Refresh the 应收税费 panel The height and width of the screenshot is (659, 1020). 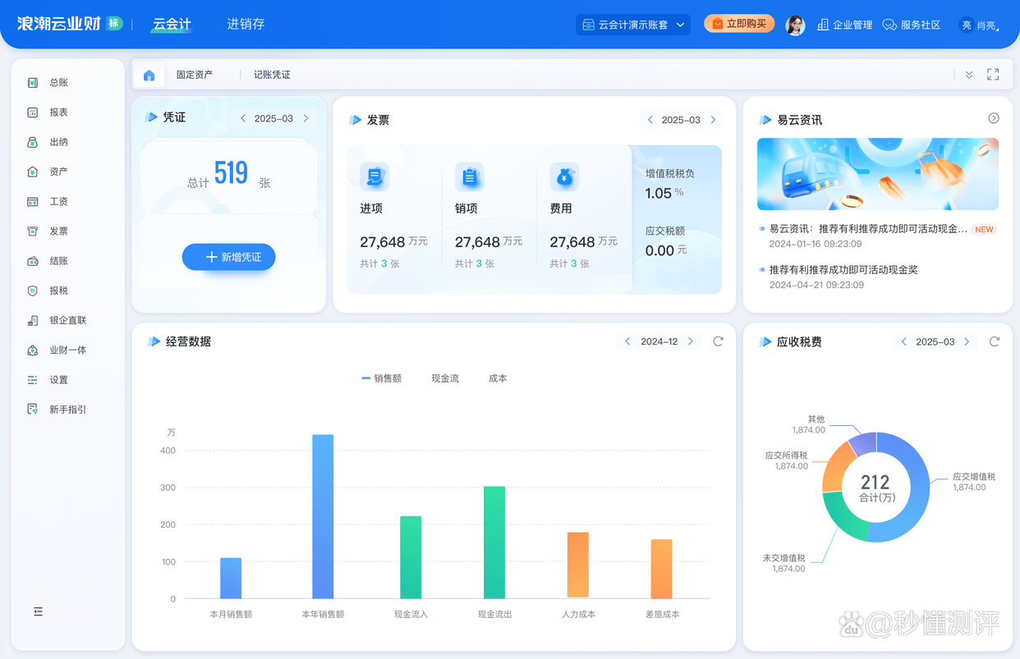click(x=994, y=341)
